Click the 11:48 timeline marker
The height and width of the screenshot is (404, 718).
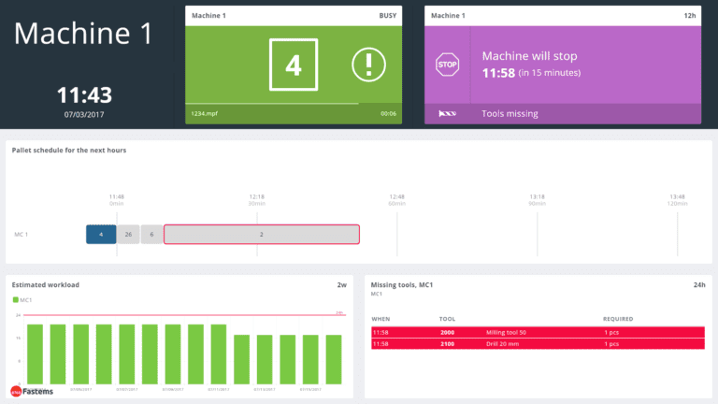click(117, 196)
